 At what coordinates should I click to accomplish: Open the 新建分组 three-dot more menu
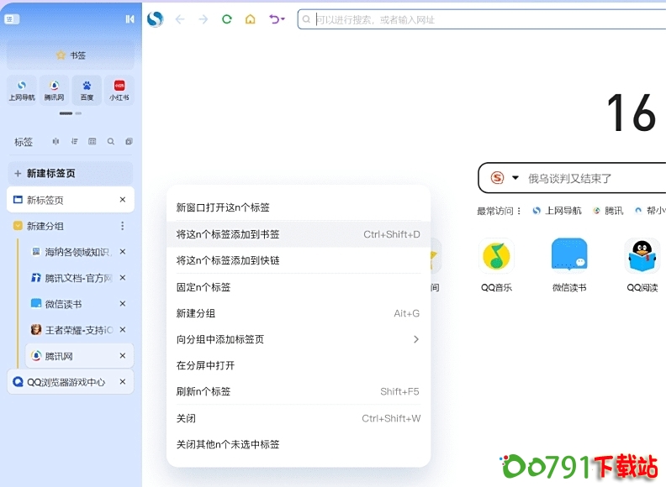(123, 226)
